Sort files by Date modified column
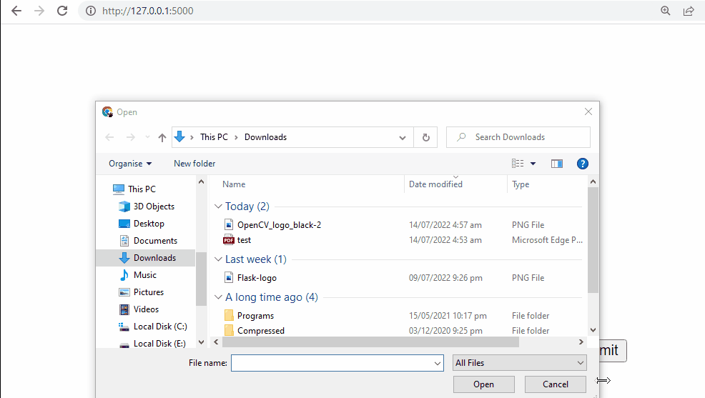The height and width of the screenshot is (398, 705). click(435, 184)
